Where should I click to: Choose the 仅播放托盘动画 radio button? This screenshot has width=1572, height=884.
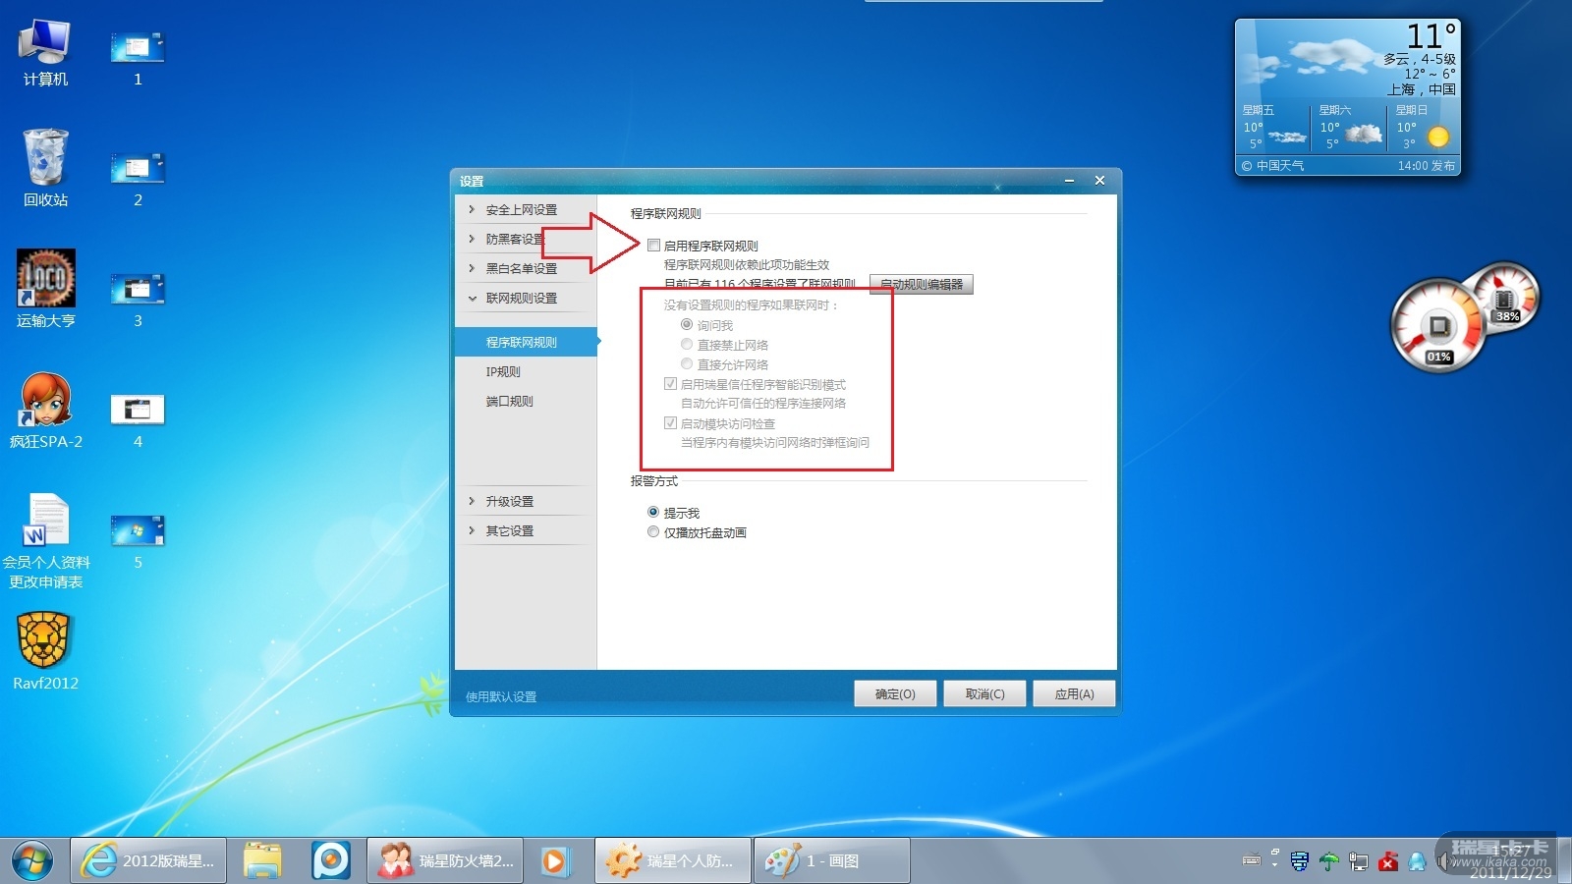point(653,531)
